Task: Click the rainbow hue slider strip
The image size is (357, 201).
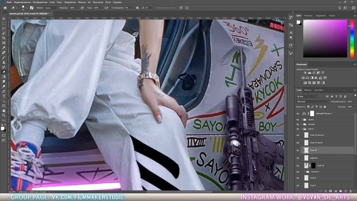Action: (x=352, y=39)
